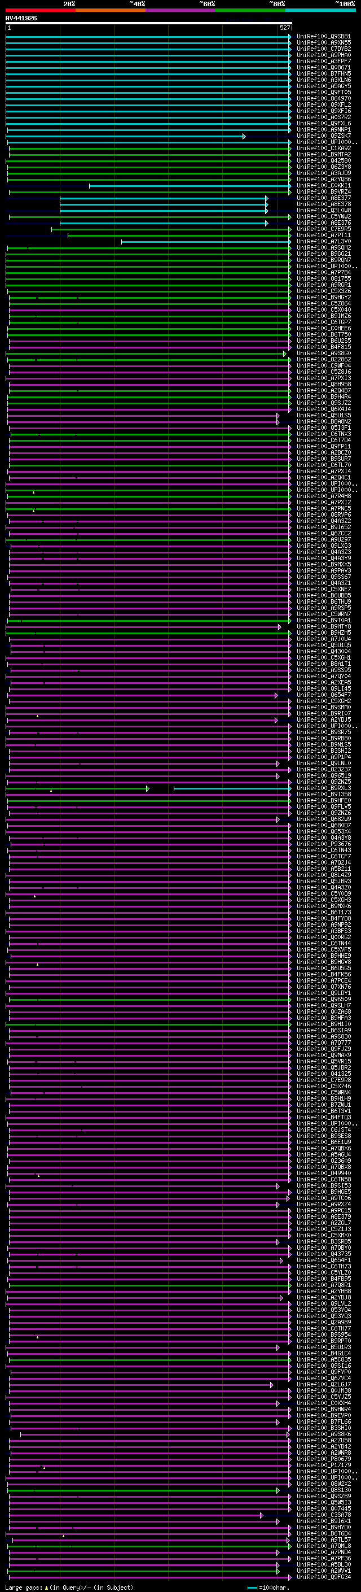Select label UniRef100_A7QML8
This screenshot has height=1592, width=361.
click(x=323, y=1546)
